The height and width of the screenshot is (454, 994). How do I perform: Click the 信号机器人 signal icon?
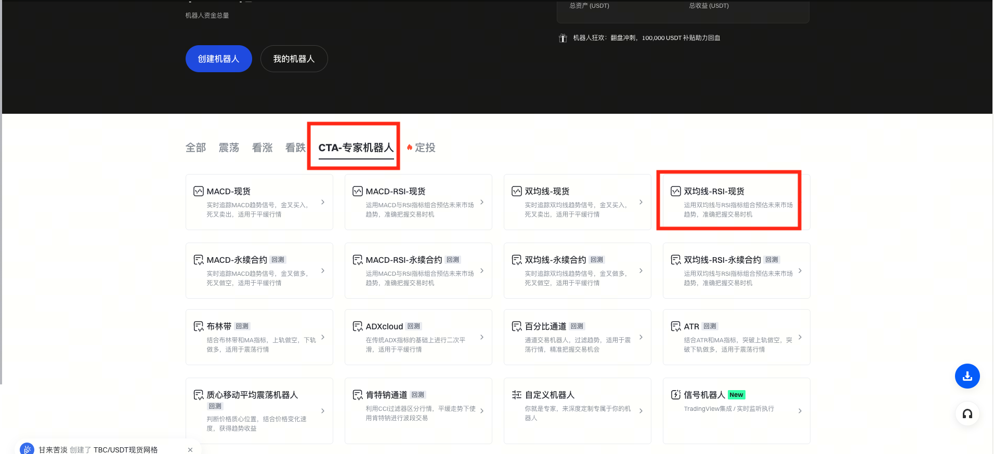(x=675, y=395)
